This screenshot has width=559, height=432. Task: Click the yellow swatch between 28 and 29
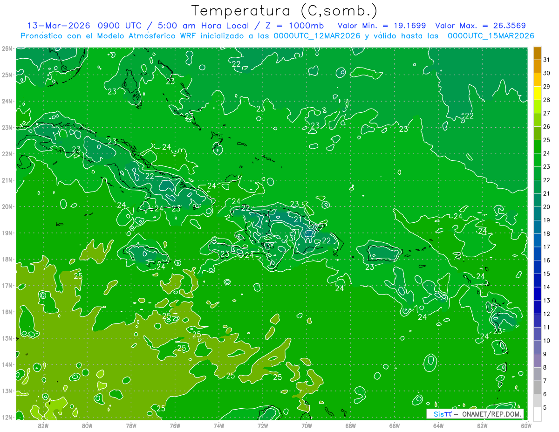pyautogui.click(x=537, y=93)
